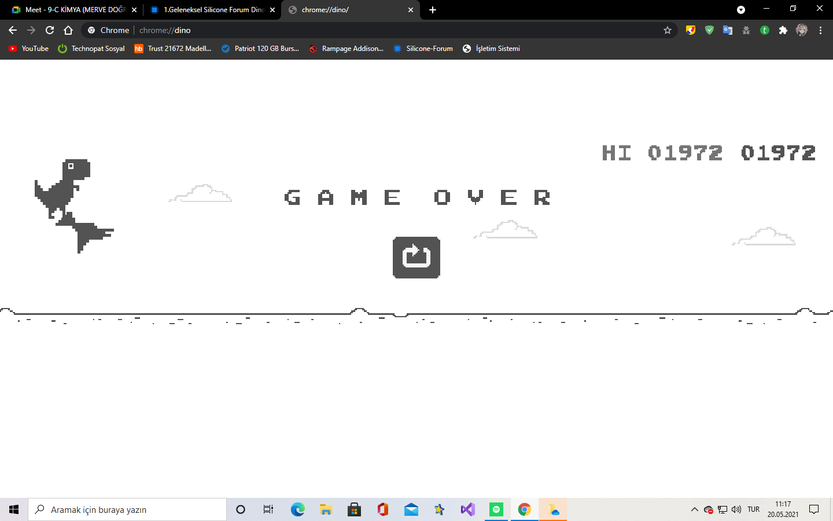Open the YouTube bookmark

tap(28, 49)
